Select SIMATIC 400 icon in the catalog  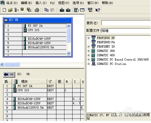click(x=93, y=55)
